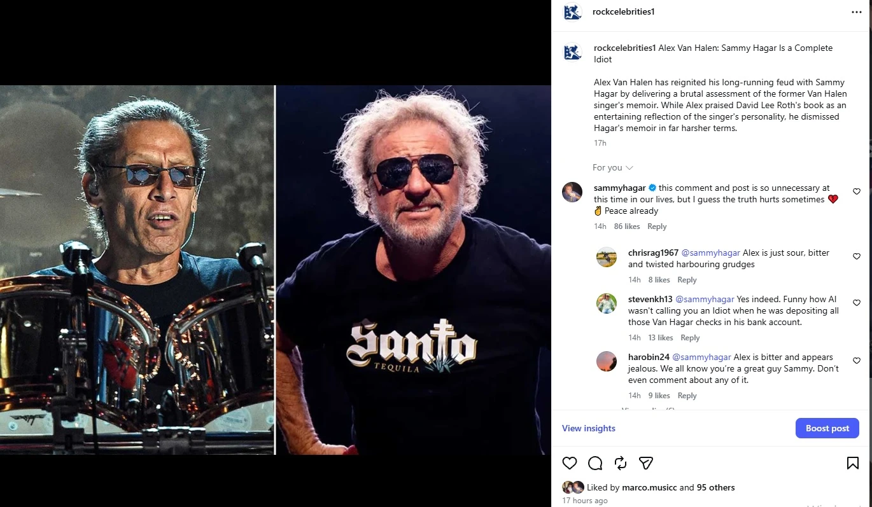Show the 86 likes on sammyhagar's comment
Image resolution: width=872 pixels, height=507 pixels.
point(627,226)
